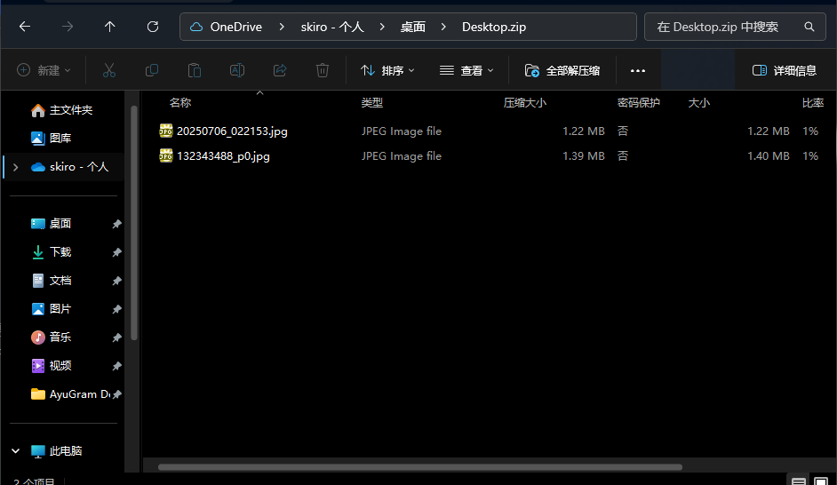837x485 pixels.
Task: Click 全部解压缩 extract all button
Action: tap(562, 70)
